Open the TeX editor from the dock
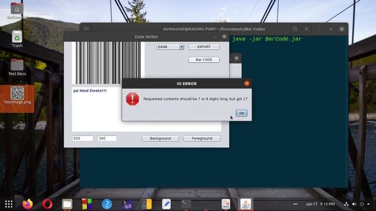 127,205
